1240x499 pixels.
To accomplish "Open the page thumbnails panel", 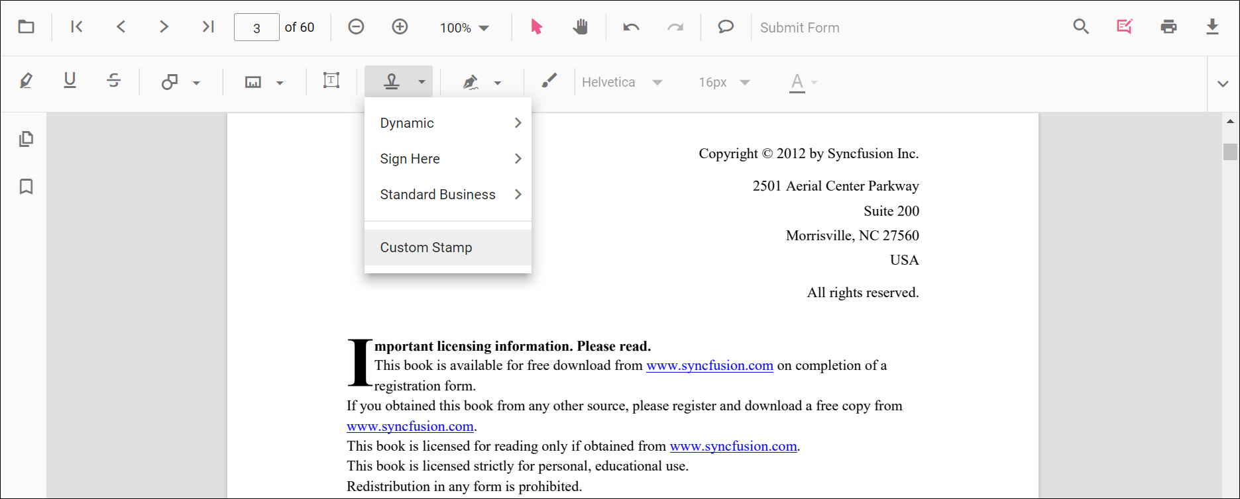I will click(26, 139).
